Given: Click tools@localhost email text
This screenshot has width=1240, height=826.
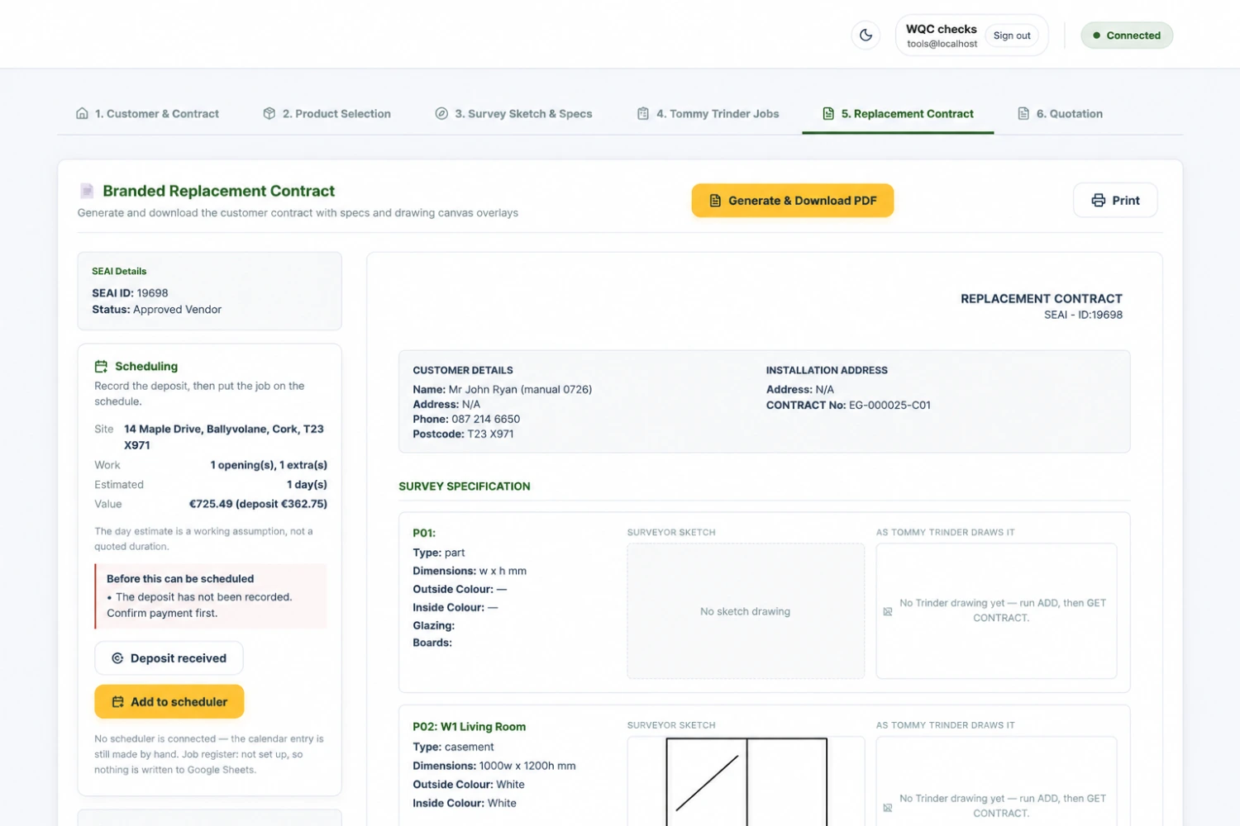Looking at the screenshot, I should [942, 45].
